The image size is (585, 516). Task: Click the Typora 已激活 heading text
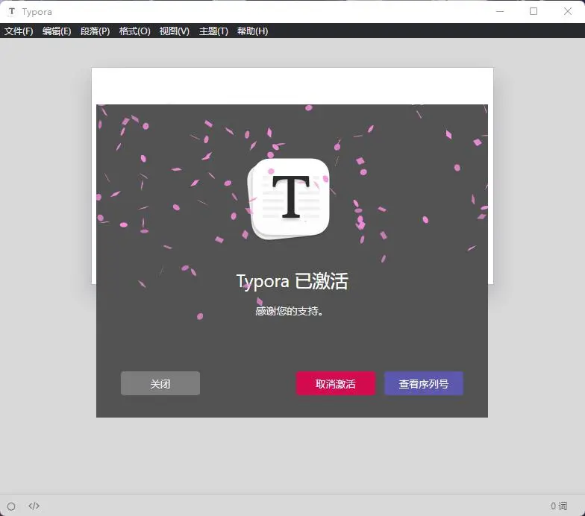pos(292,281)
